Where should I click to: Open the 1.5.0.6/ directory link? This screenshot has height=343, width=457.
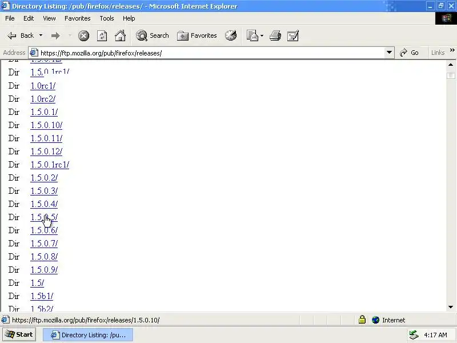click(44, 230)
